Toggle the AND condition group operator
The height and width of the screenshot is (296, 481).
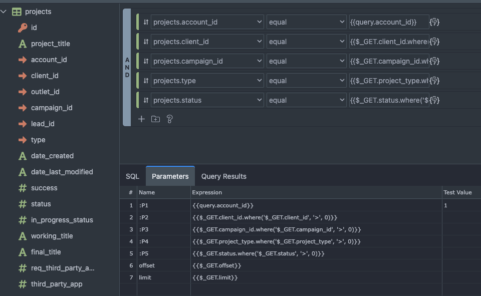[127, 67]
